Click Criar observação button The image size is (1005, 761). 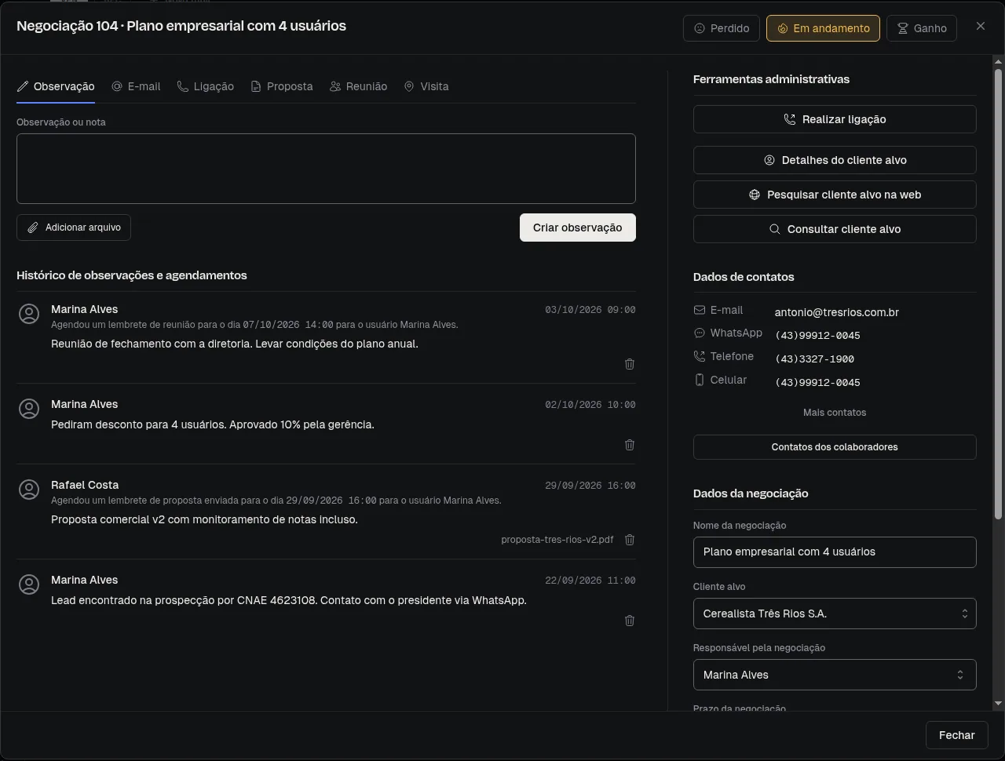point(578,228)
